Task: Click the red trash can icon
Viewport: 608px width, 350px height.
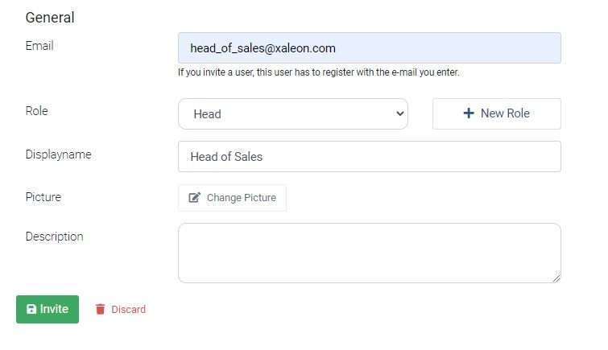Action: 100,309
